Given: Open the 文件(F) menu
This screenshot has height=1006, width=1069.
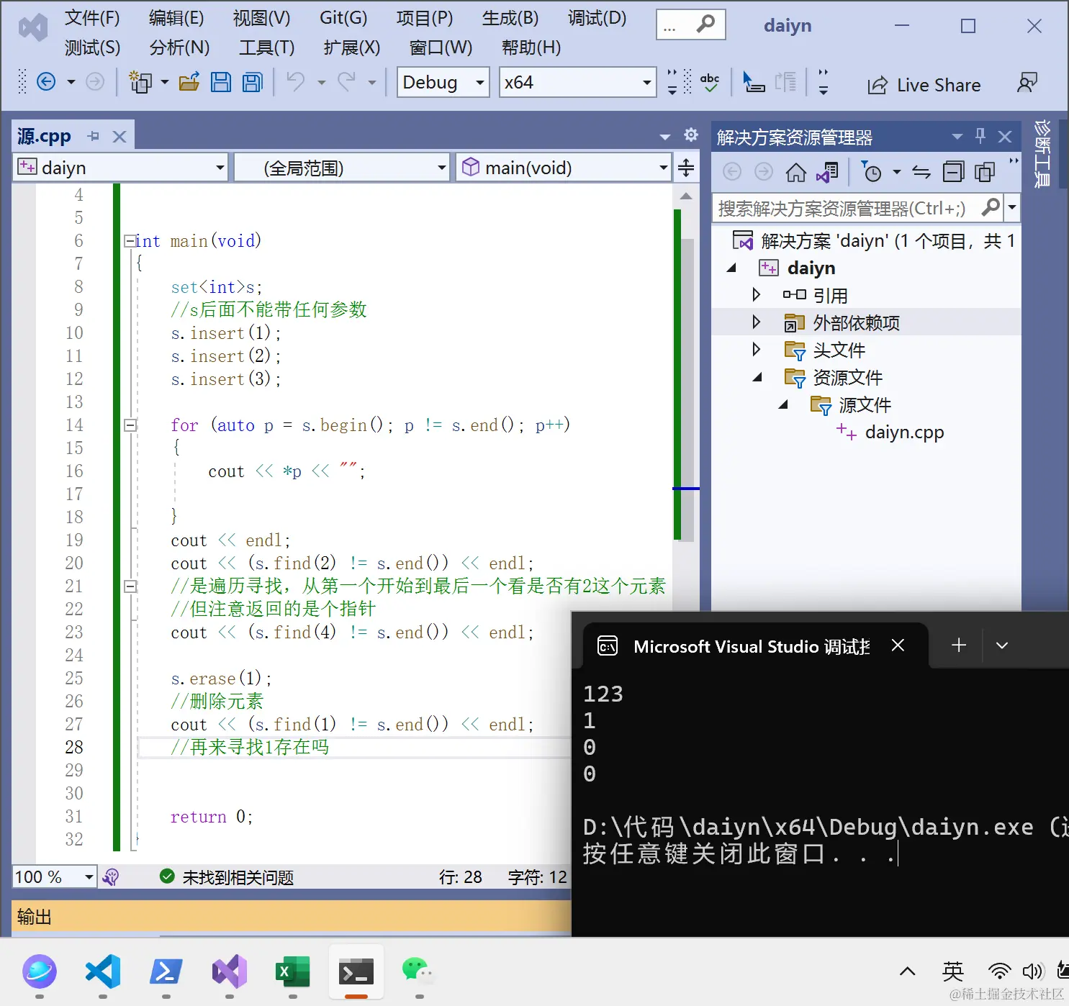Looking at the screenshot, I should (x=92, y=18).
